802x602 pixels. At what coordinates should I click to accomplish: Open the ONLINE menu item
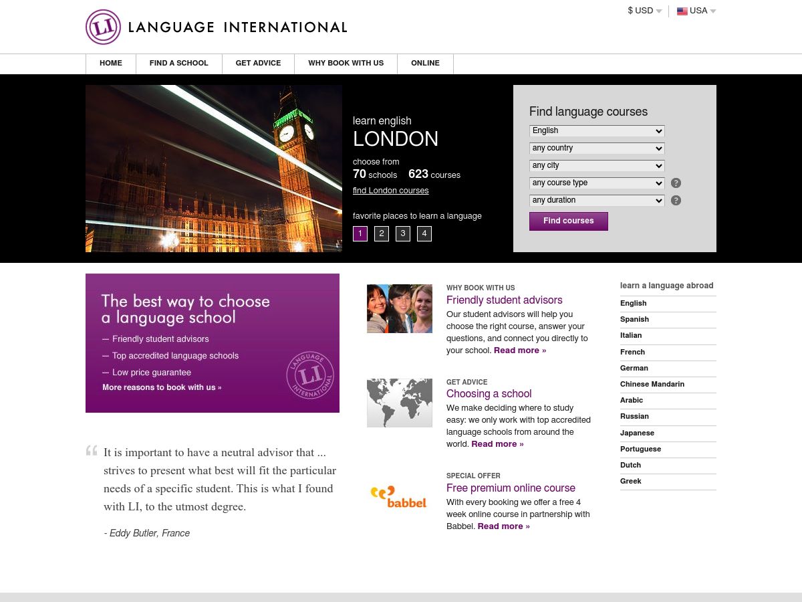coord(425,64)
